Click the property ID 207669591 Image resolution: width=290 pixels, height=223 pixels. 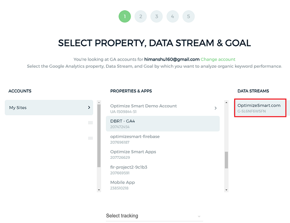click(x=120, y=173)
